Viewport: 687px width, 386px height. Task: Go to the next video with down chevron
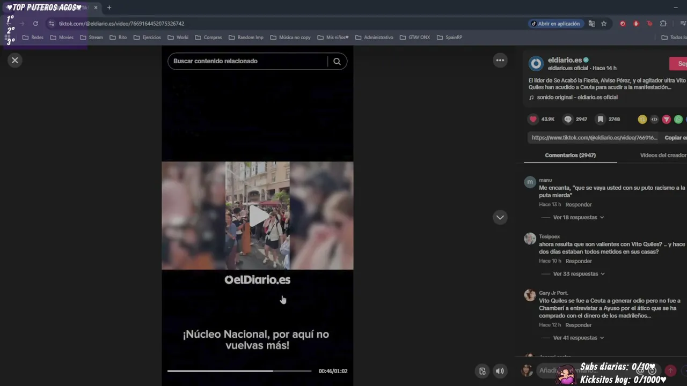click(x=500, y=217)
